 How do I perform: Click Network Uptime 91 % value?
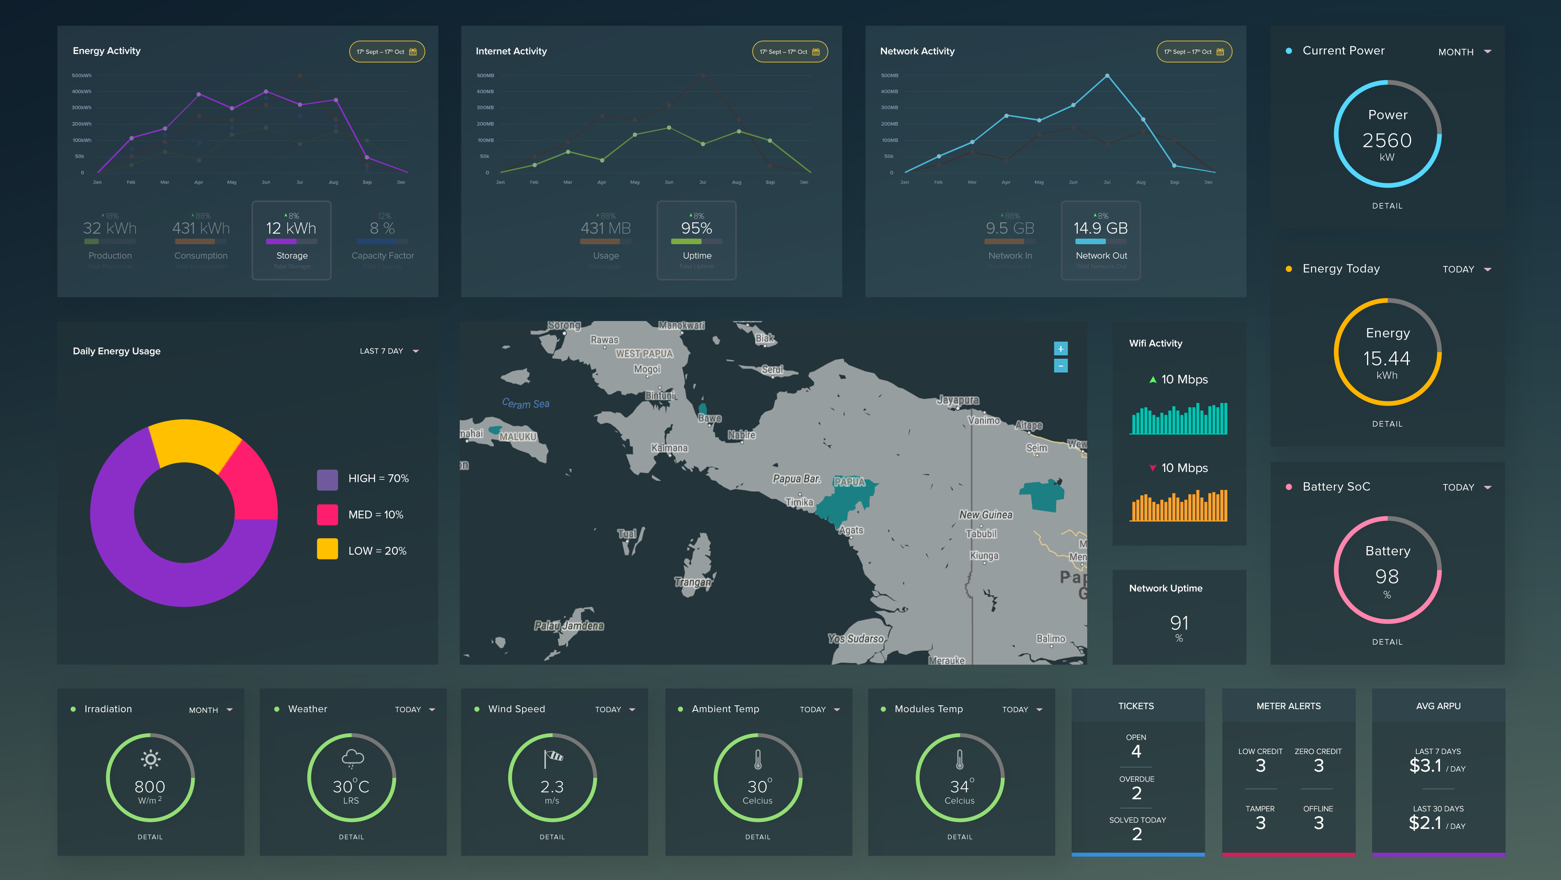[1179, 628]
